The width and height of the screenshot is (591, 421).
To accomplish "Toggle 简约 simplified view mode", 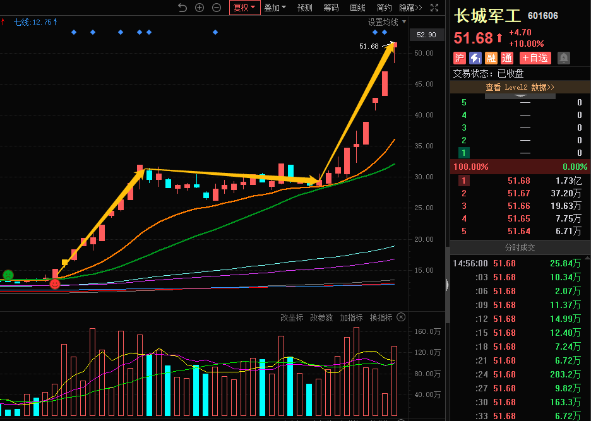I will (x=384, y=8).
